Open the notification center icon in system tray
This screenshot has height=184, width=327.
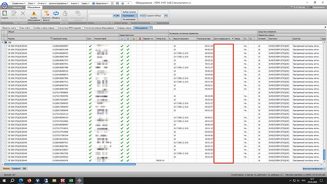coord(321,181)
